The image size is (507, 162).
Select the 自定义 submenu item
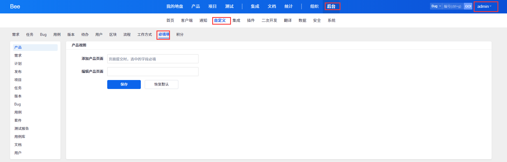click(x=220, y=20)
